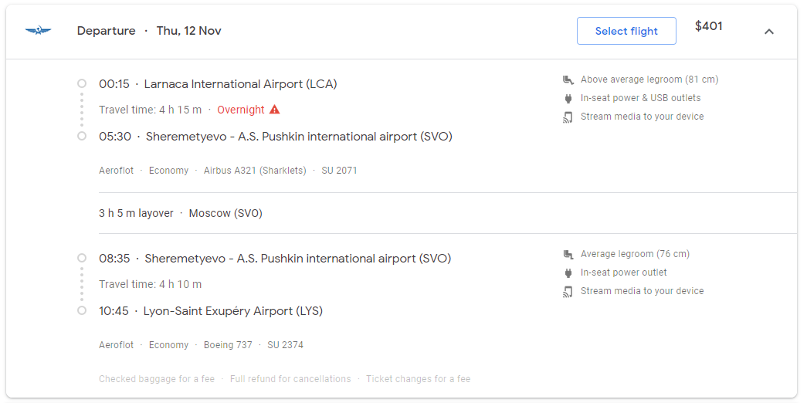Collapse the flight details with the chevron

(769, 32)
